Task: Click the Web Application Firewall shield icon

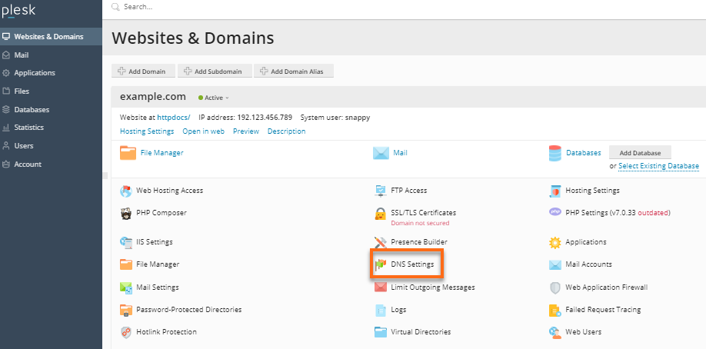Action: point(554,288)
